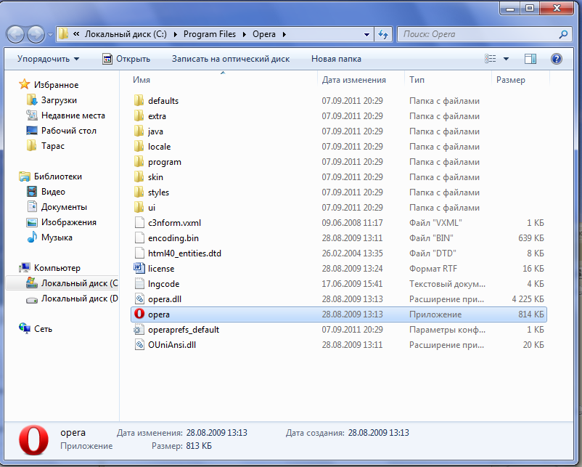
Task: Select the 'defaults' folder icon
Action: (x=139, y=100)
